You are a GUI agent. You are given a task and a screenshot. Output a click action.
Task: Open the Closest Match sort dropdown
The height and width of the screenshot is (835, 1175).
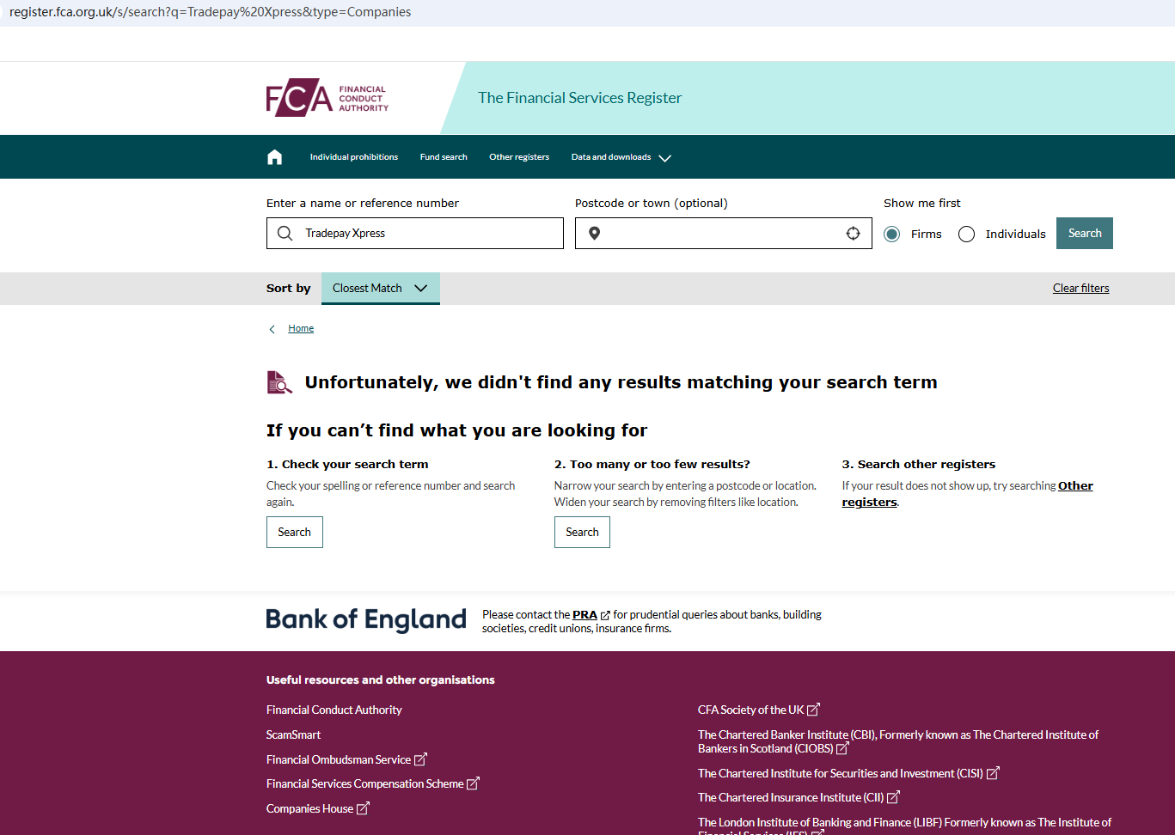pyautogui.click(x=381, y=289)
